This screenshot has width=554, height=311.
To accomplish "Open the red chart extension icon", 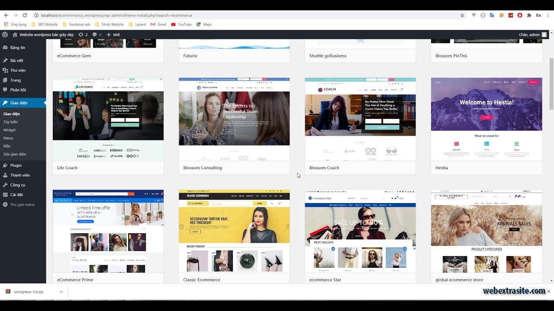I will (511, 15).
